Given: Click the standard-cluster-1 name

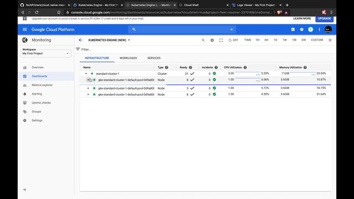Looking at the screenshot, I should (x=107, y=74).
